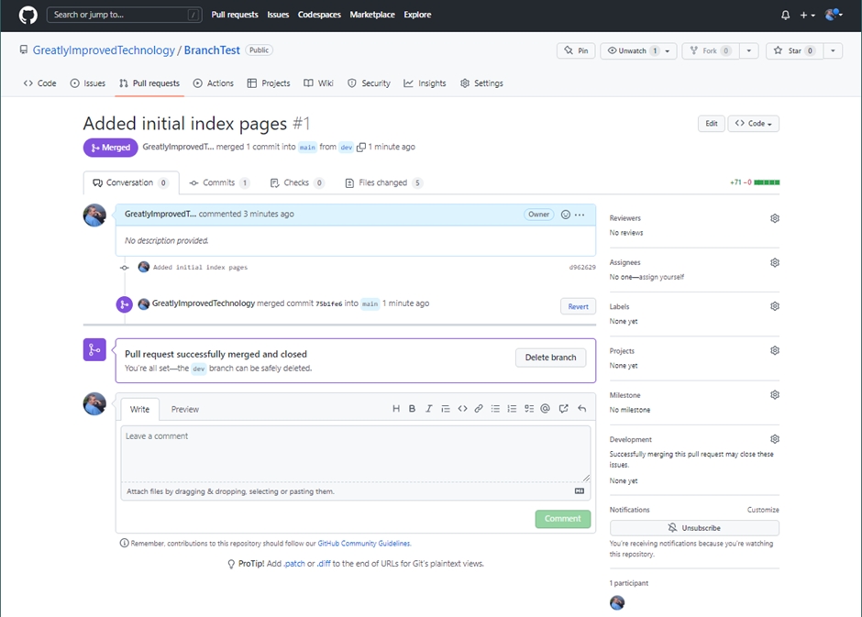Click the Revert button
862x617 pixels.
pyautogui.click(x=578, y=306)
